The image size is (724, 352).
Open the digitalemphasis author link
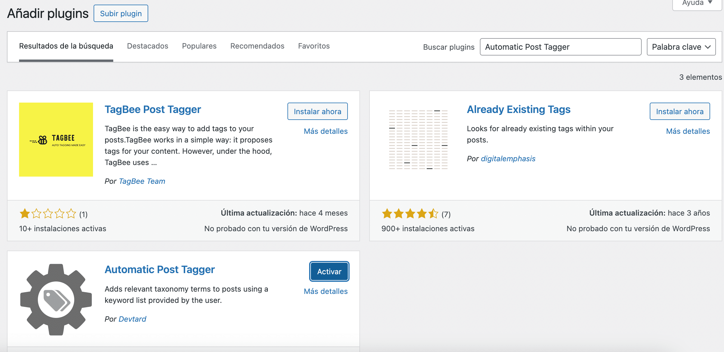click(x=508, y=159)
